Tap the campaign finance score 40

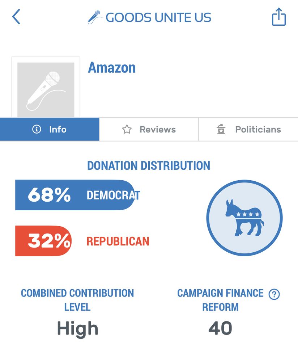point(220,328)
